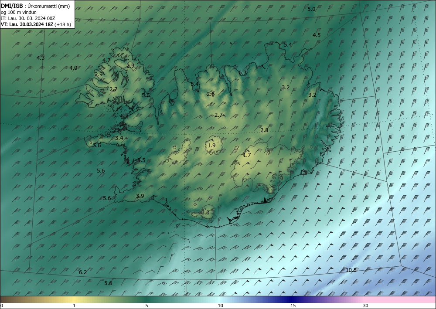Viewport: 436px width, 309px height.
Task: Click the 'og 100 m vindur.' subtitle line
Action: [x=19, y=12]
